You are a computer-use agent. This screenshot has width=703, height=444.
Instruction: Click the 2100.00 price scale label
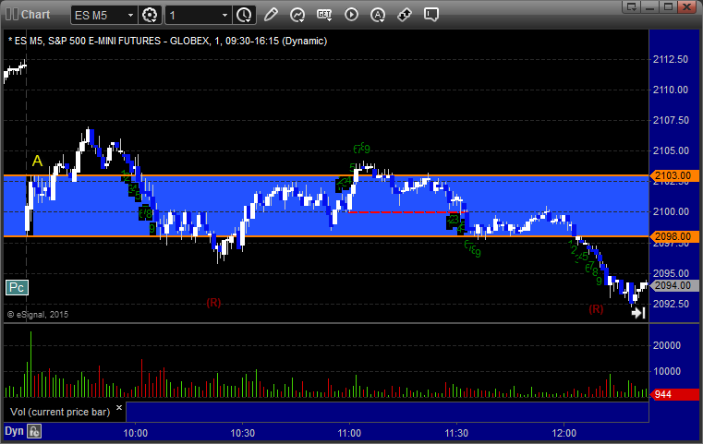pyautogui.click(x=671, y=211)
